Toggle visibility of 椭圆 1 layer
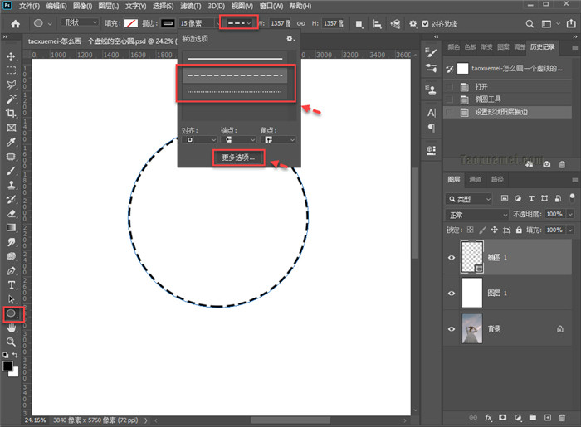 (452, 258)
